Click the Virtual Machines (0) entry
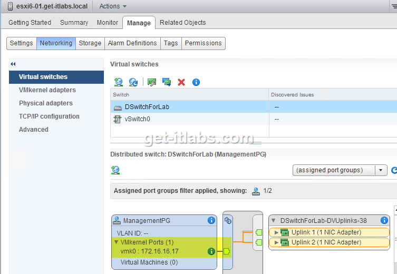Image resolution: width=397 pixels, height=274 pixels. click(149, 262)
